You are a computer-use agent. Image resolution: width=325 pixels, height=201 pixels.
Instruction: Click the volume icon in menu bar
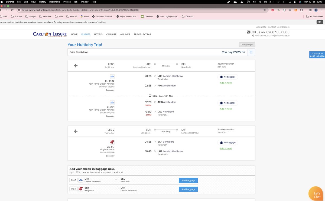pyautogui.click(x=254, y=2)
